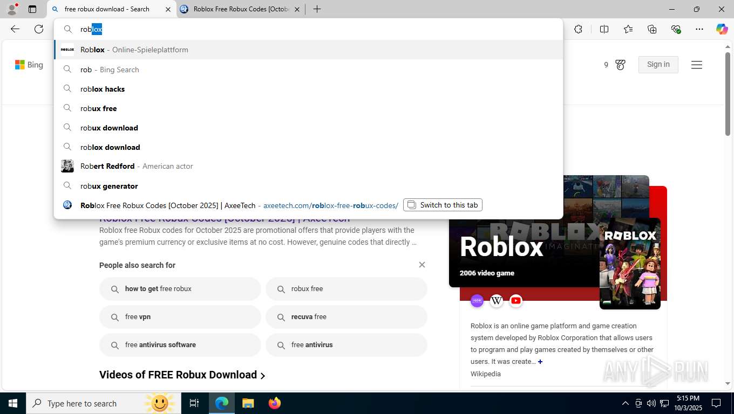734x414 pixels.
Task: Open the Favorites star icon
Action: [628, 29]
